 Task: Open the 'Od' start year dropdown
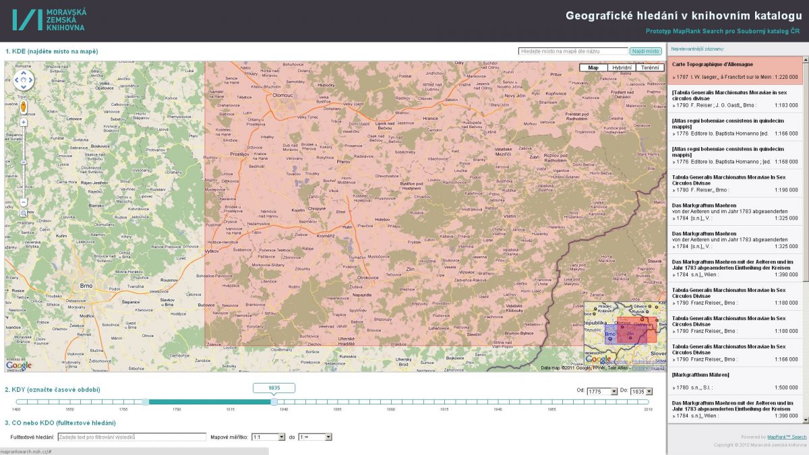pos(602,391)
